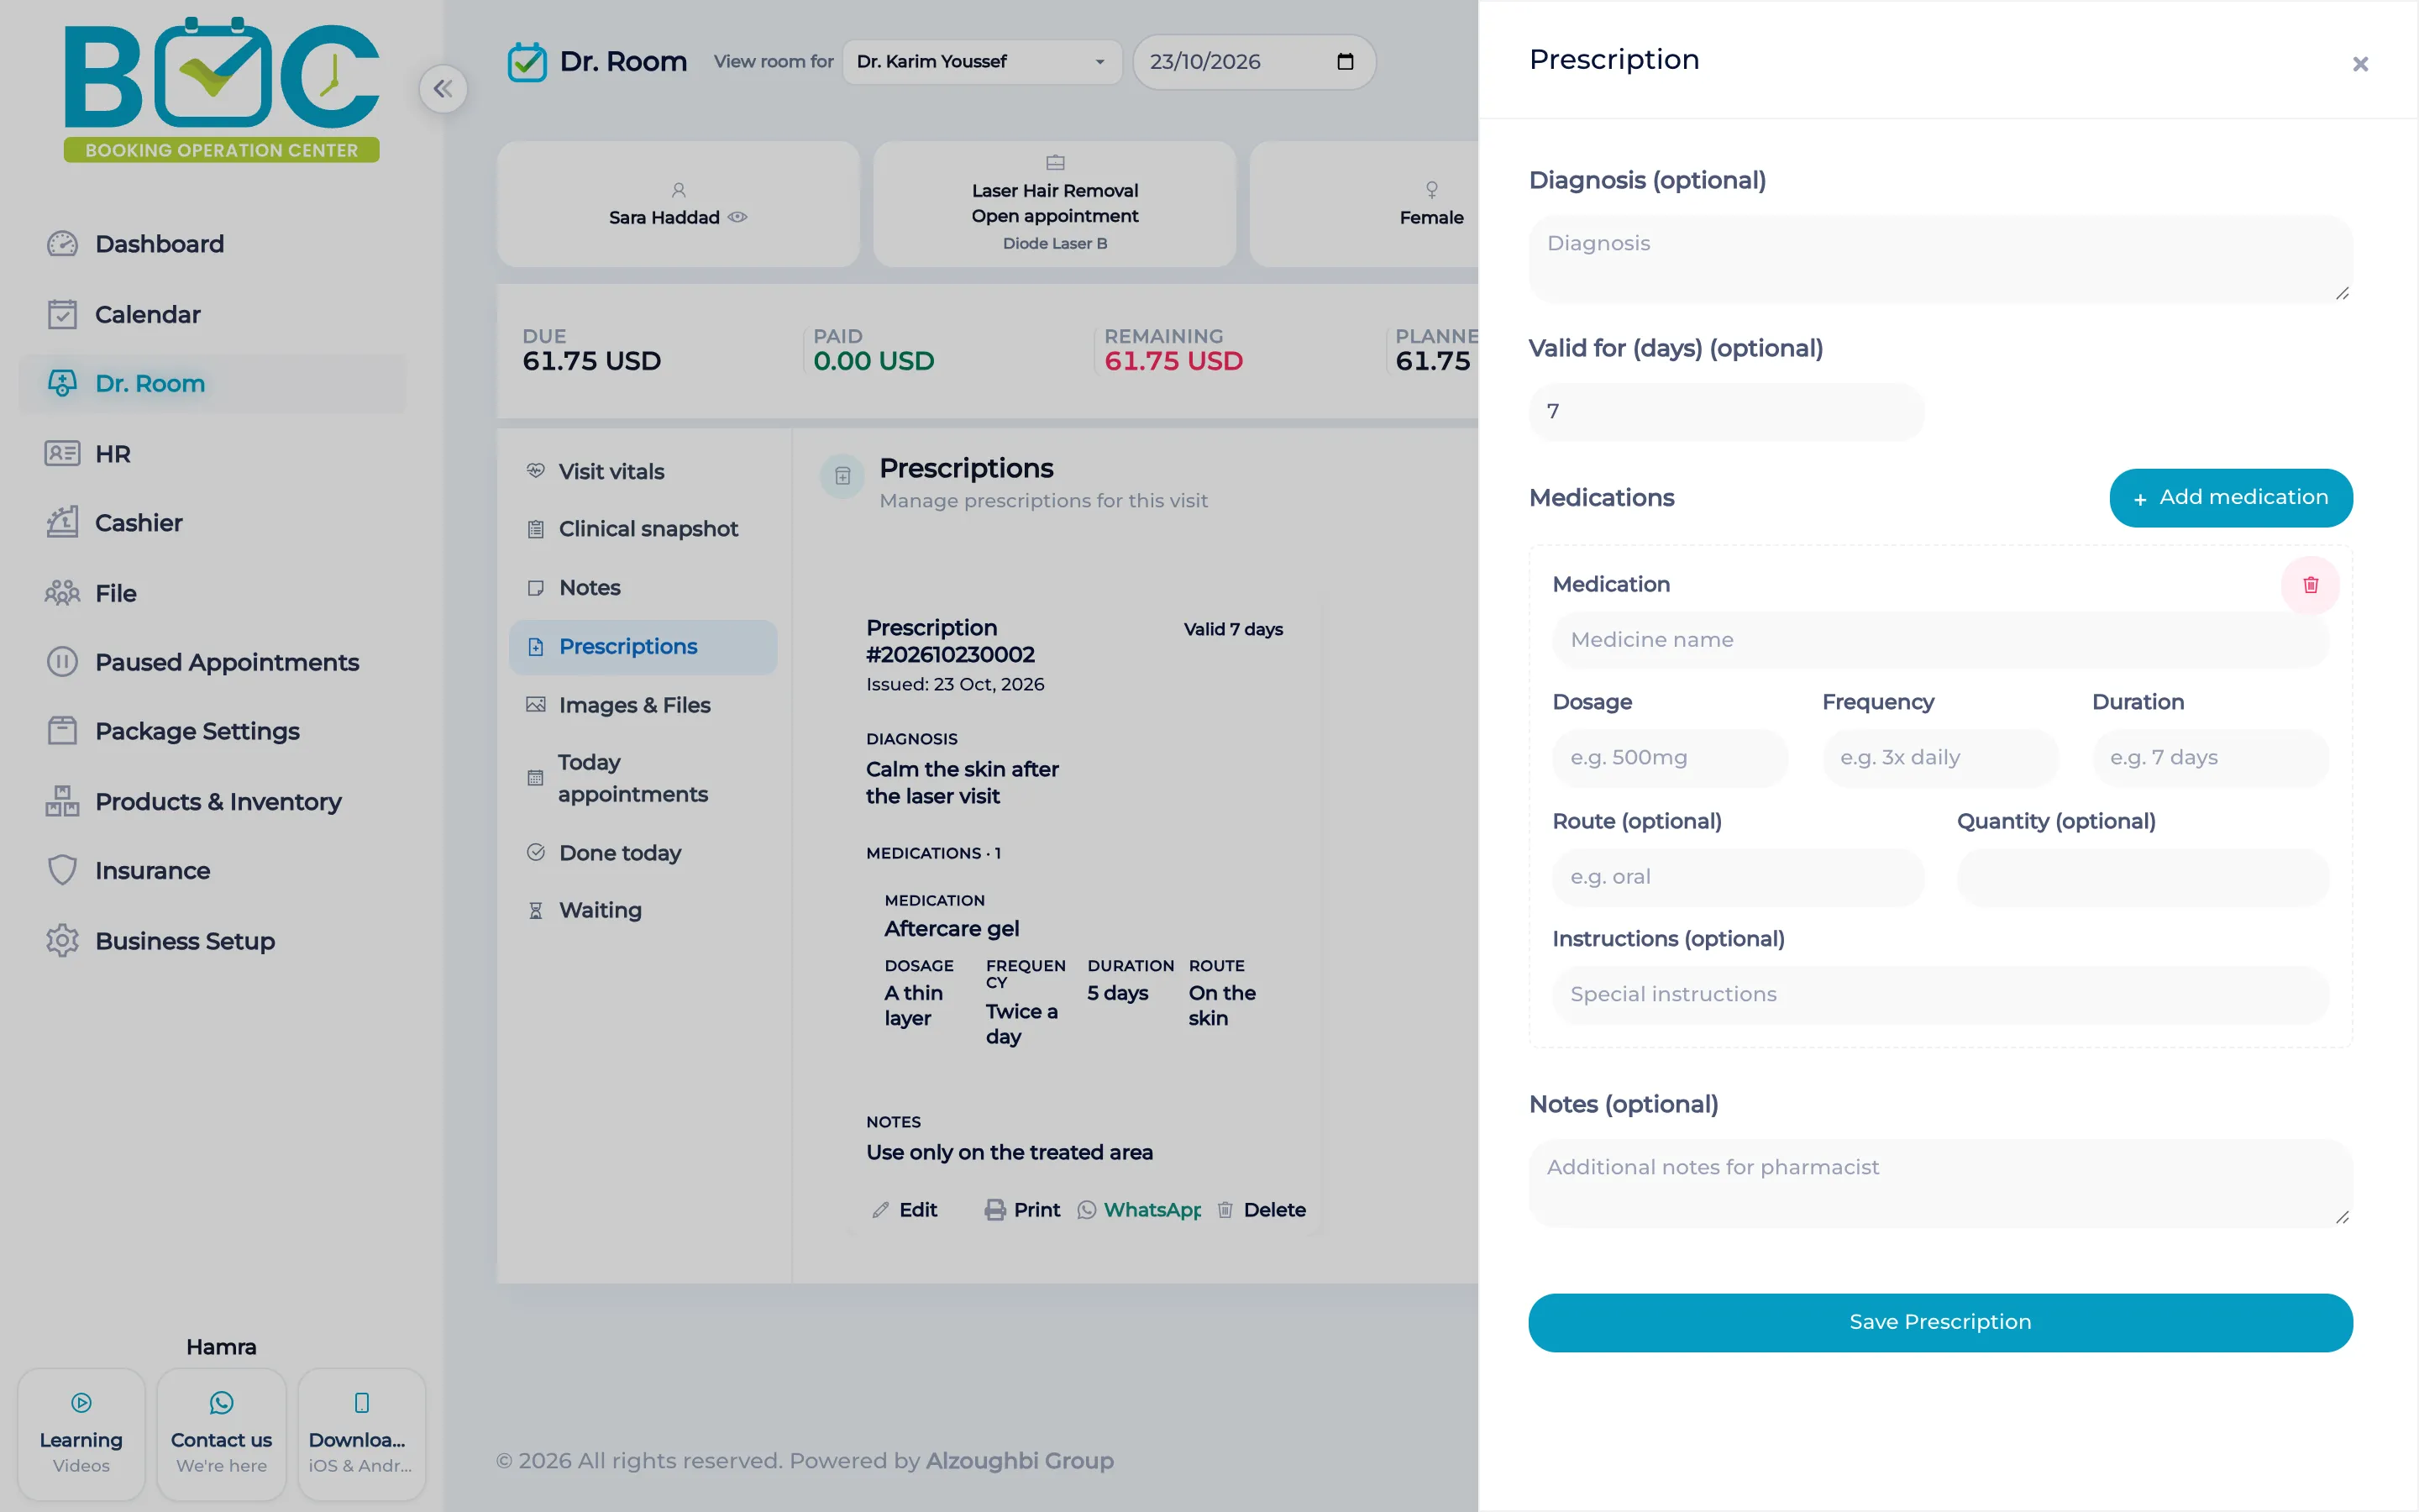Screen dimensions: 2419x1512
Task: Switch to the Visit vitals tab
Action: pos(643,471)
